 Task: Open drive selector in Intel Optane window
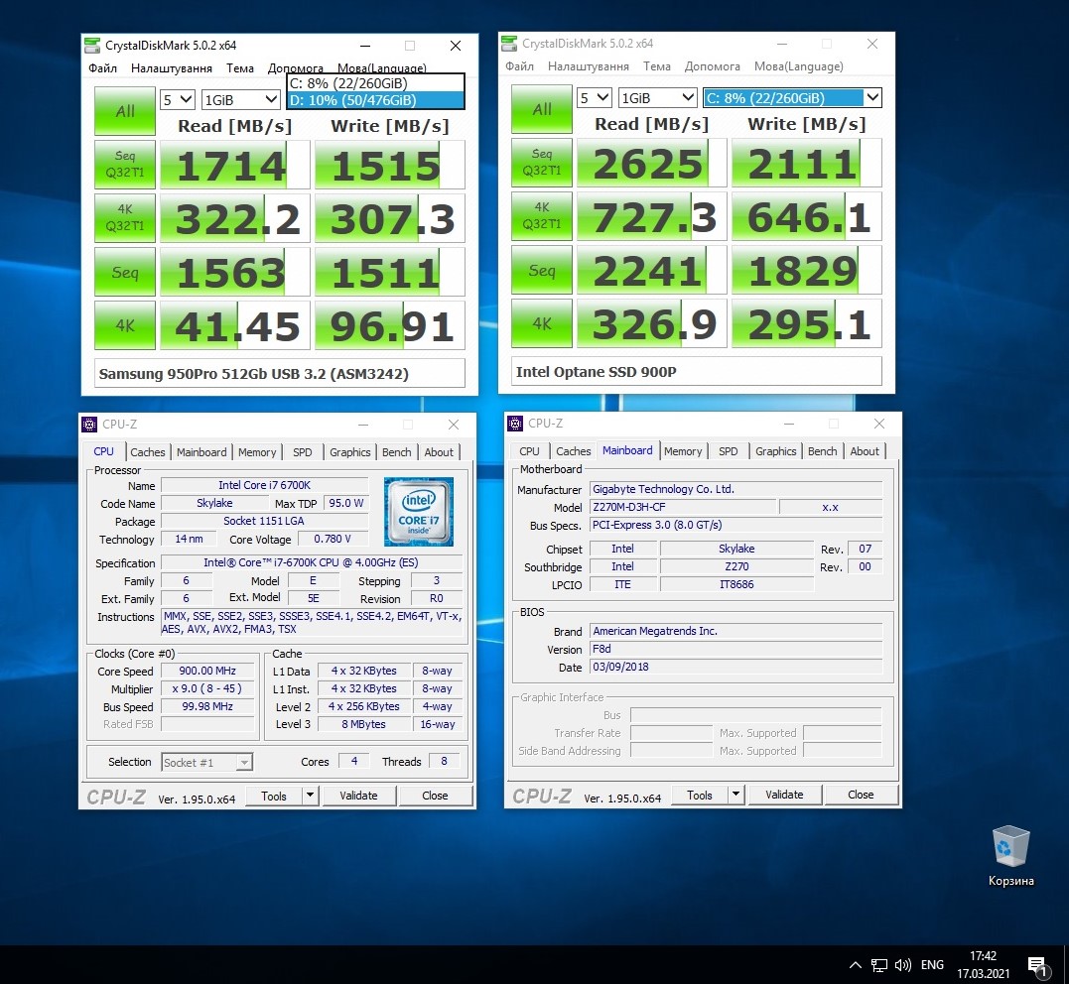point(792,97)
